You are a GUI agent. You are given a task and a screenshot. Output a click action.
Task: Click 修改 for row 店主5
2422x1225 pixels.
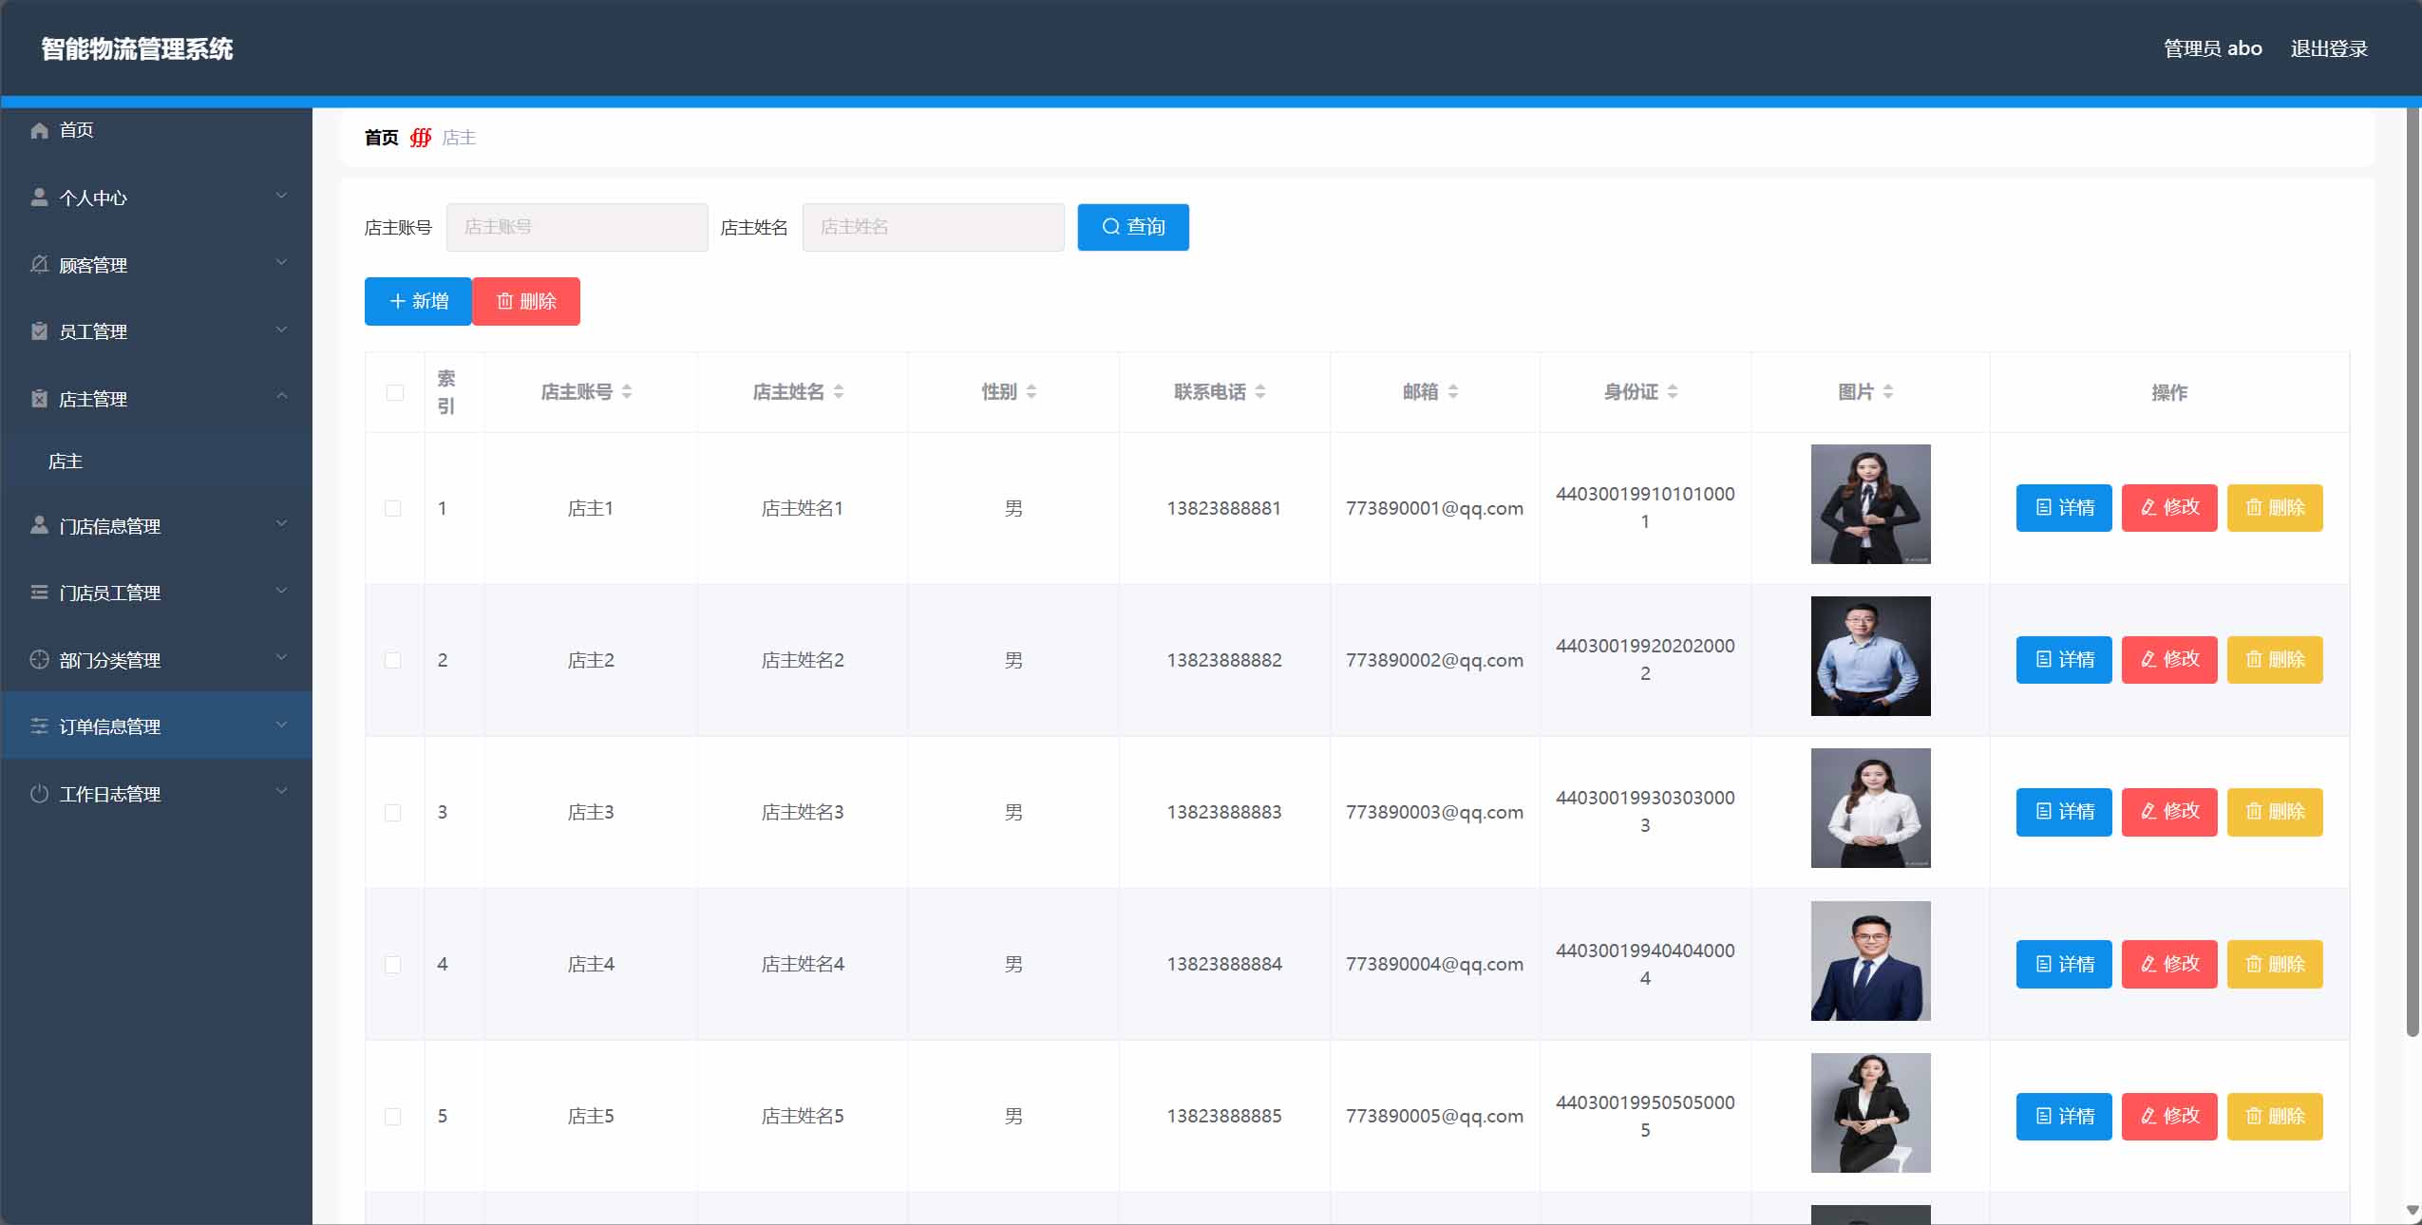(x=2169, y=1116)
